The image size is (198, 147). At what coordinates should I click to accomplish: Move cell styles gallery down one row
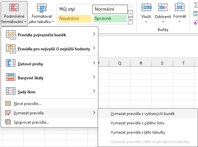pyautogui.click(x=130, y=14)
